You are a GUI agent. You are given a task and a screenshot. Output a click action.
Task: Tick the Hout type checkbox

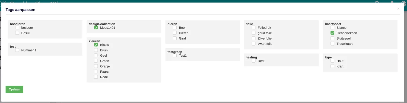(x=332, y=61)
